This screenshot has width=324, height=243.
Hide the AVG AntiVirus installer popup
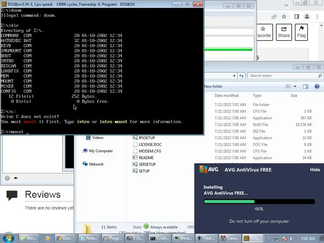click(x=315, y=170)
